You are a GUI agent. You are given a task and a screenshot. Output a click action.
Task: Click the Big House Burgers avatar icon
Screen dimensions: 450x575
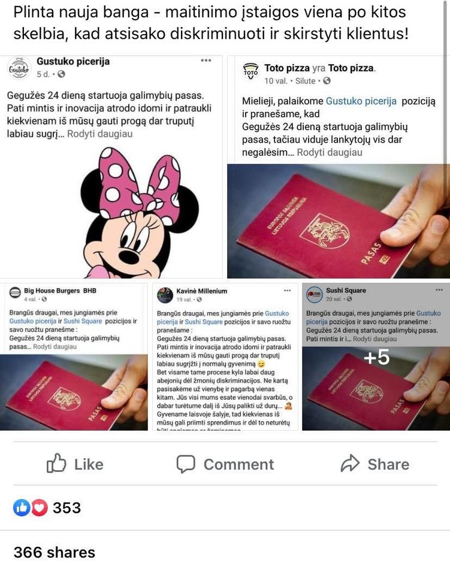tap(15, 293)
